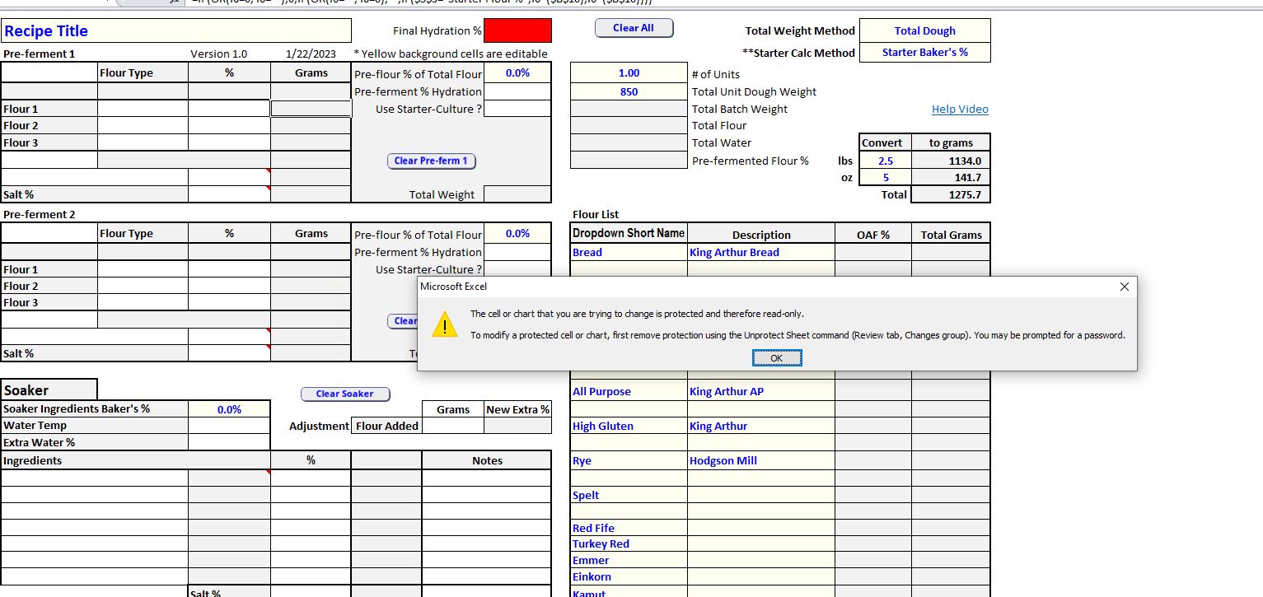Select Pre-ferment 1 Pre-ferment % Hydration input cell

point(517,91)
